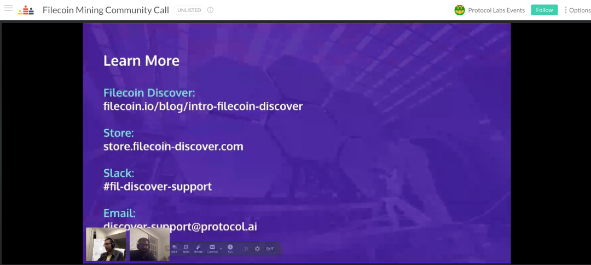The image size is (591, 265).
Task: Click store.filecoin-discover.com URL text
Action: pos(173,147)
